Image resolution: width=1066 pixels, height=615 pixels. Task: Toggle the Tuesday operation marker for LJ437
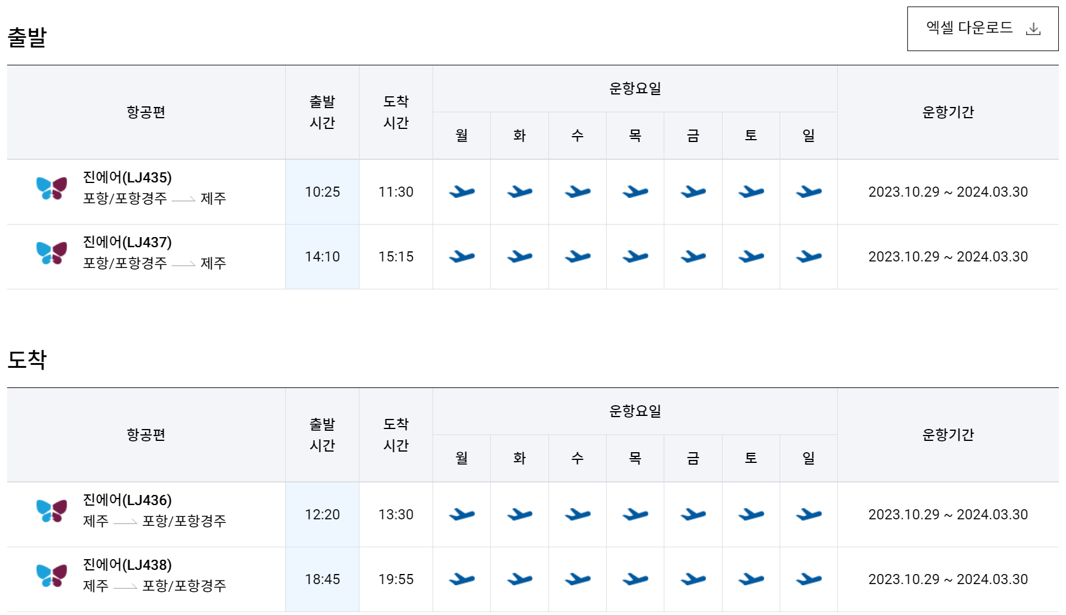click(519, 256)
